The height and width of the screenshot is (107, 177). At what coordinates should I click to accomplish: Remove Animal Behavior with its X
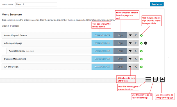pos(136,51)
